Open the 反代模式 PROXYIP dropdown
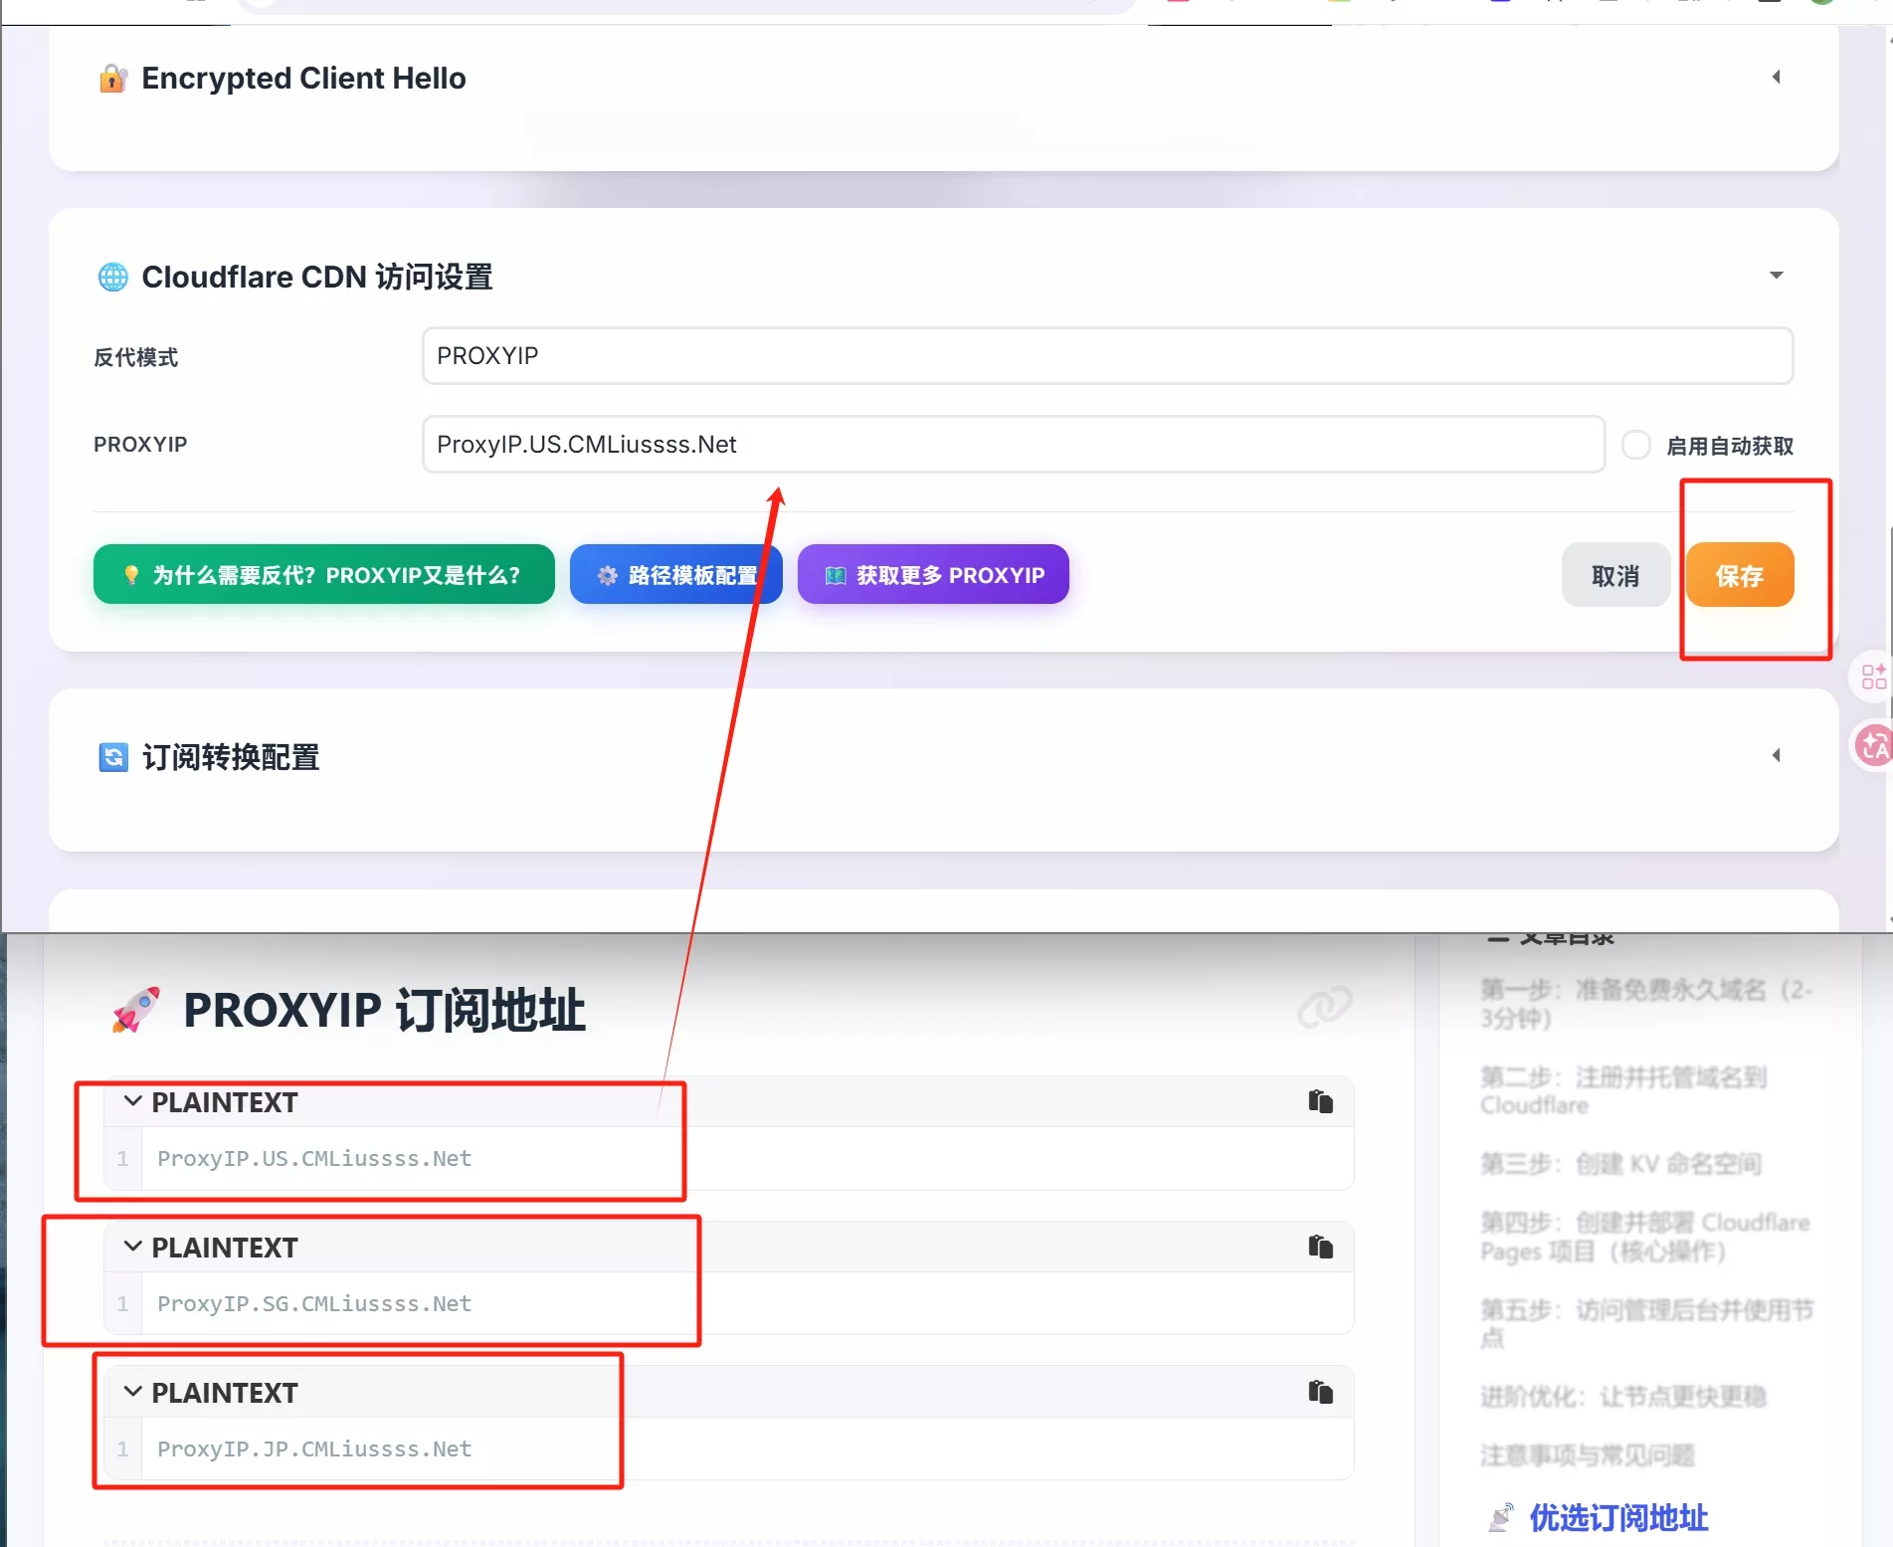The height and width of the screenshot is (1547, 1893). coord(1107,356)
